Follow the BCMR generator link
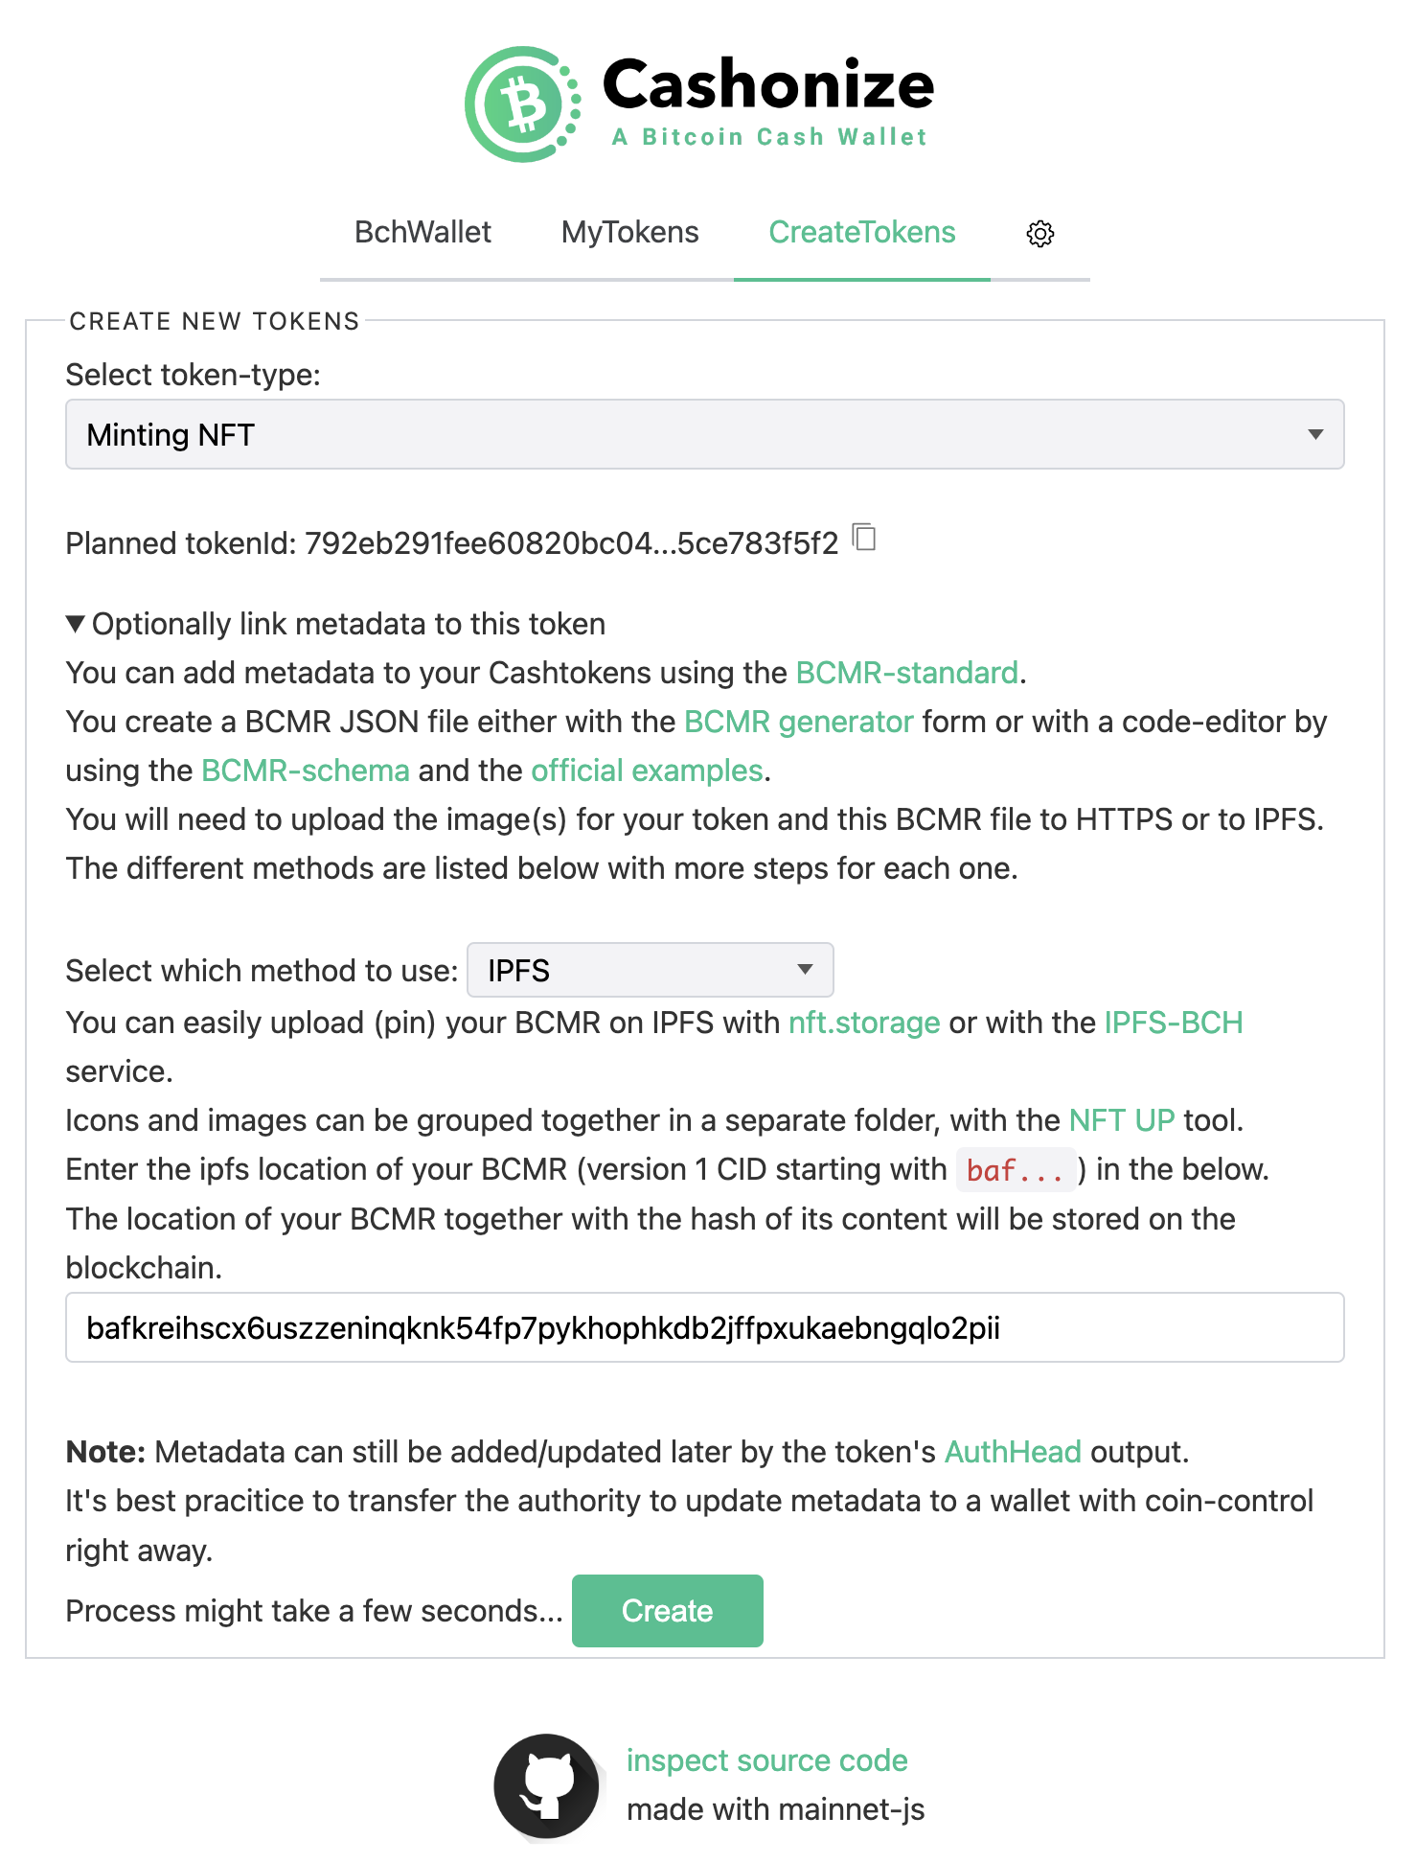This screenshot has height=1863, width=1416. pos(798,722)
